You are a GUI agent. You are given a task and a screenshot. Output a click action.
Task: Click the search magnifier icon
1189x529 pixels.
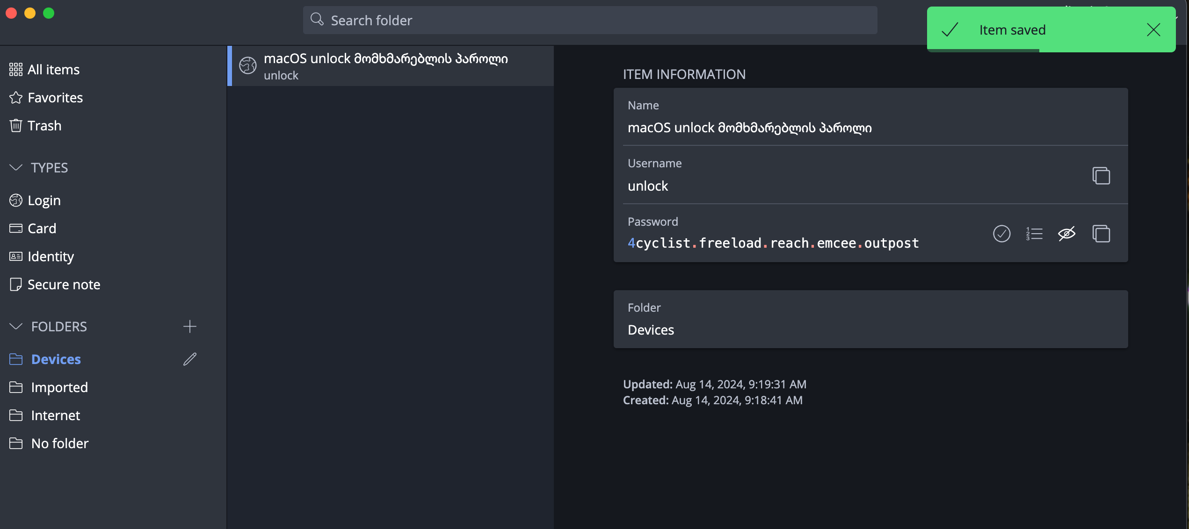click(317, 20)
